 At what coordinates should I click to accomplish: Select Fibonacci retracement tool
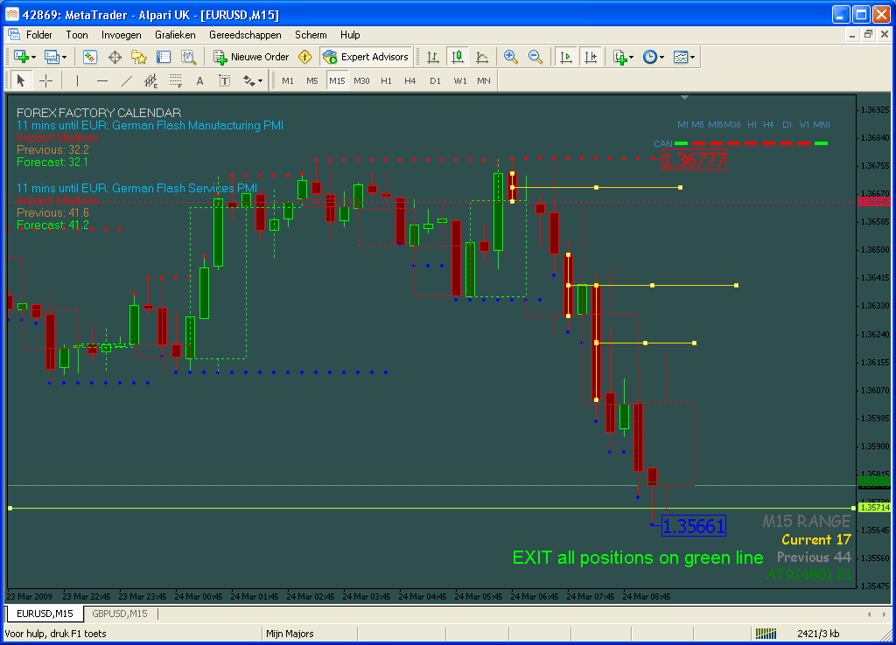click(x=175, y=81)
